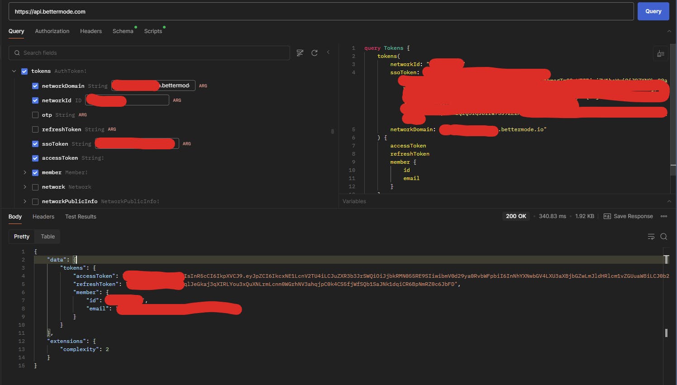Click the refreshToken field in query editor

(410, 154)
